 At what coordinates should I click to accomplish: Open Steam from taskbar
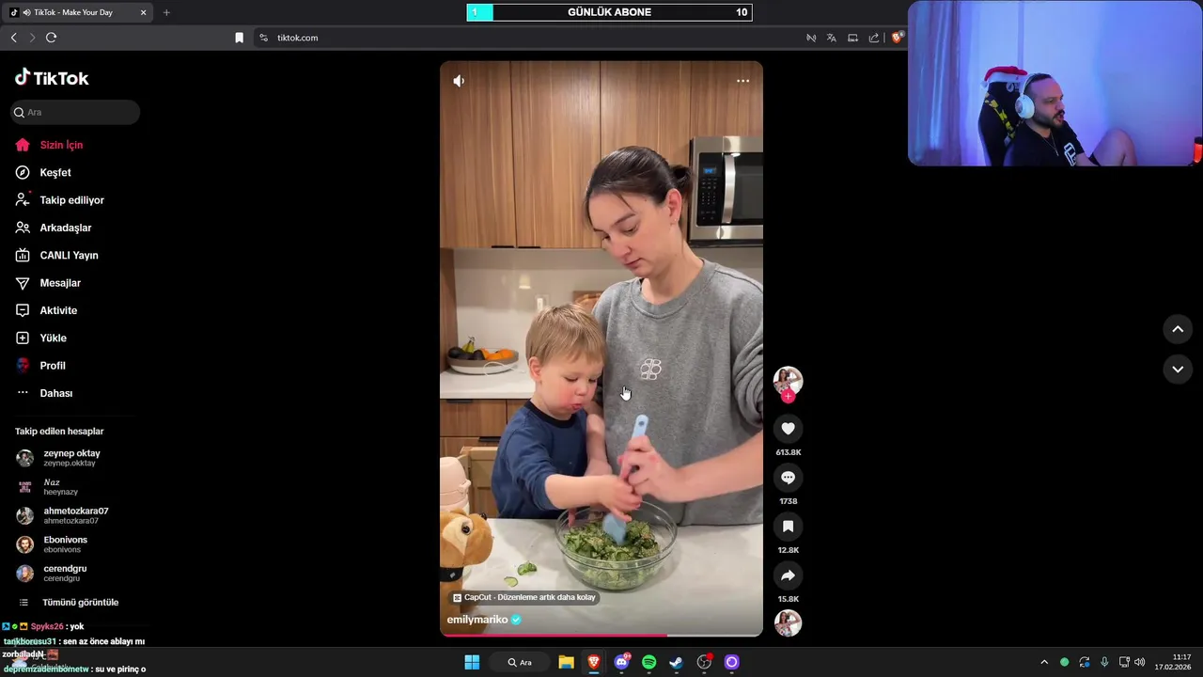[x=676, y=662]
